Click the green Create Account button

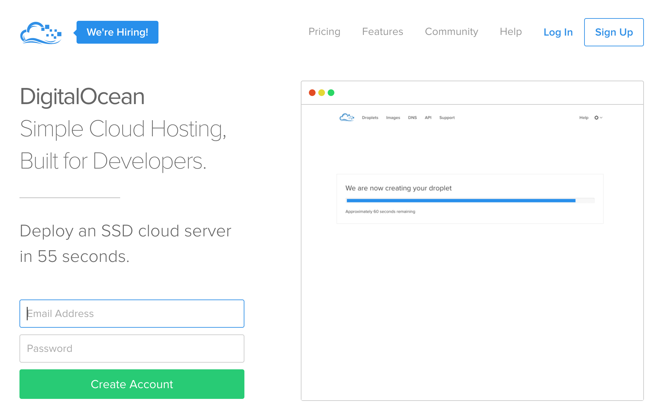(x=132, y=384)
